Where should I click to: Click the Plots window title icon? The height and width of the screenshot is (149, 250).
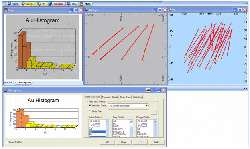pos(6,10)
